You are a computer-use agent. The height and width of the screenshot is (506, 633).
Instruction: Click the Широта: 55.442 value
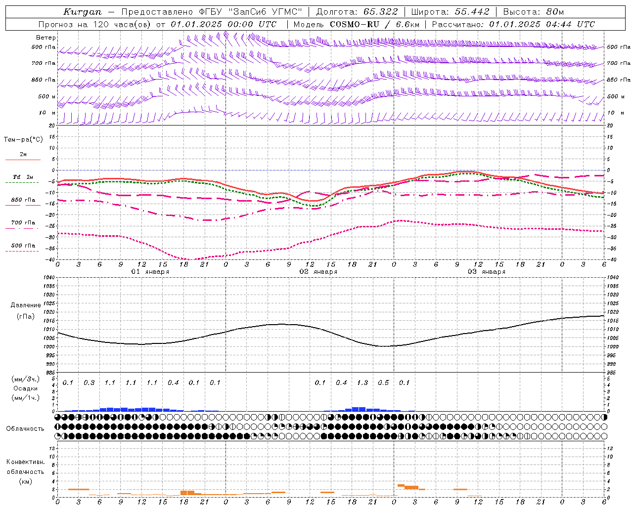pyautogui.click(x=451, y=12)
